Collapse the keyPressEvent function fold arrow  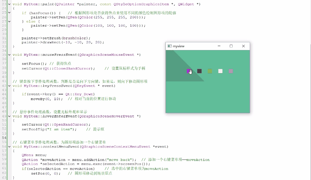coord(9,86)
